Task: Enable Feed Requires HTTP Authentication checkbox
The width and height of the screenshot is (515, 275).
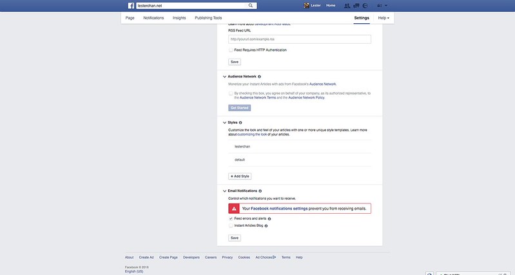Action: pyautogui.click(x=231, y=50)
